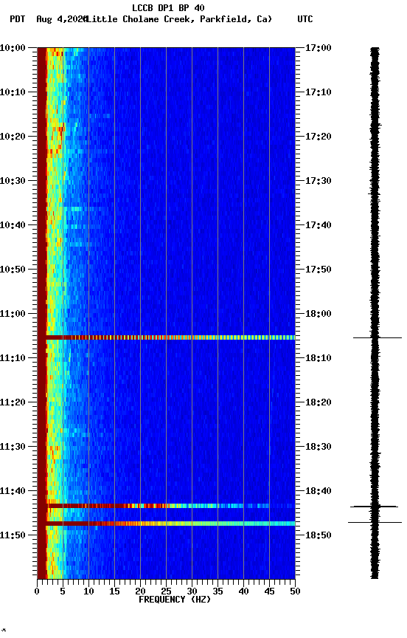The width and height of the screenshot is (407, 638).
Task: Click the '11:00' PDT time label
Action: coord(13,314)
